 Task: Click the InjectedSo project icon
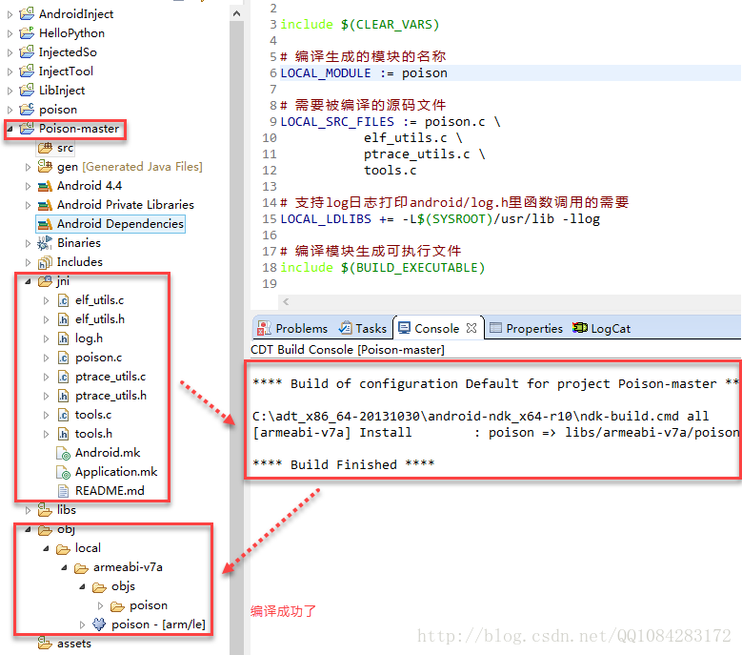point(27,51)
